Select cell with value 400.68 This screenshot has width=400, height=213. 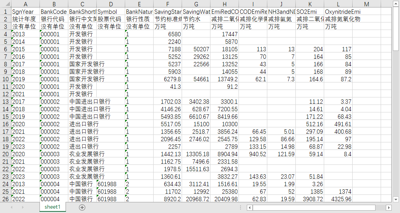[x=338, y=132]
